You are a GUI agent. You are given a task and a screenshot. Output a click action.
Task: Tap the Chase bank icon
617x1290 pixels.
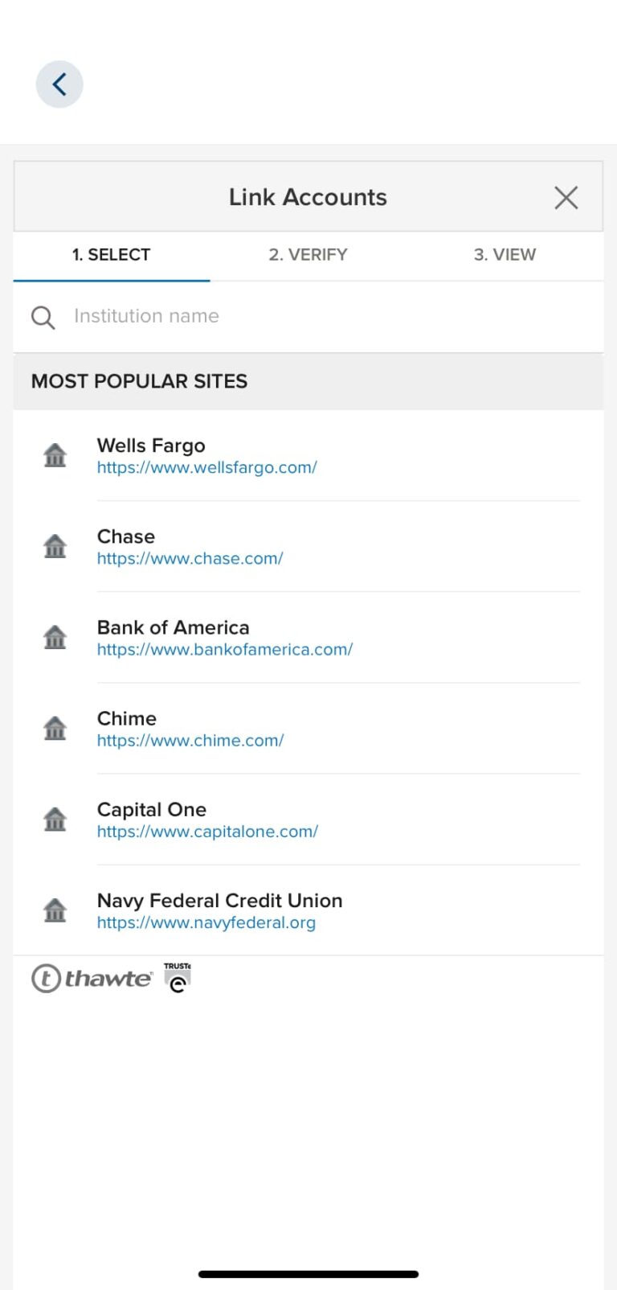pyautogui.click(x=55, y=546)
